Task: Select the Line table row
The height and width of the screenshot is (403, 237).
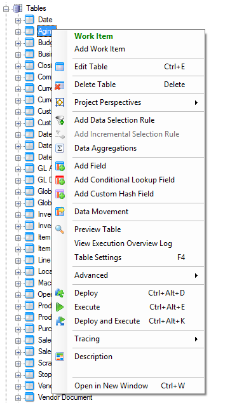Action: click(44, 260)
